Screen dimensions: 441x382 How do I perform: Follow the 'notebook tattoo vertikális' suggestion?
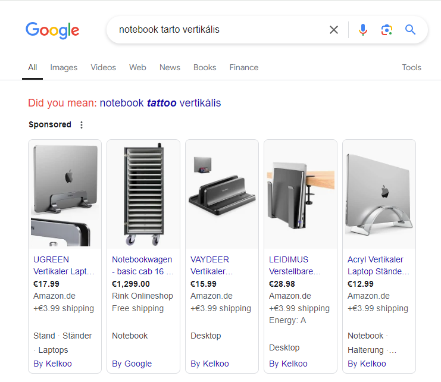[160, 103]
